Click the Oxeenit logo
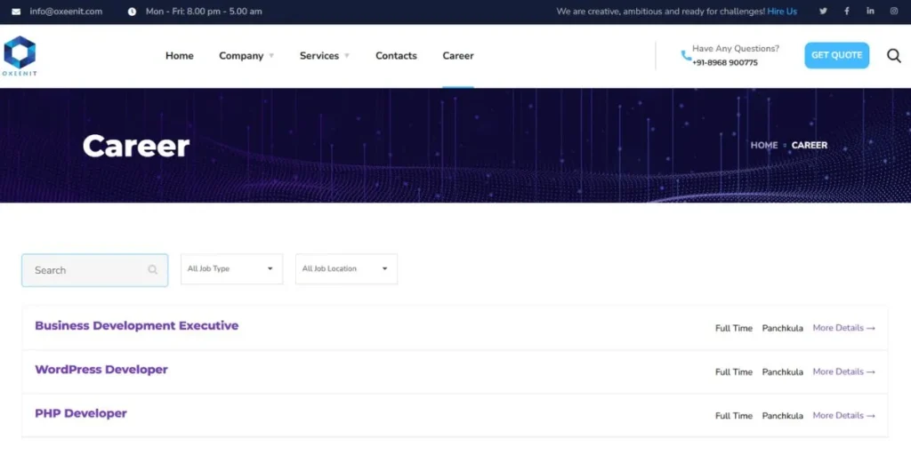This screenshot has width=911, height=455. [19, 55]
